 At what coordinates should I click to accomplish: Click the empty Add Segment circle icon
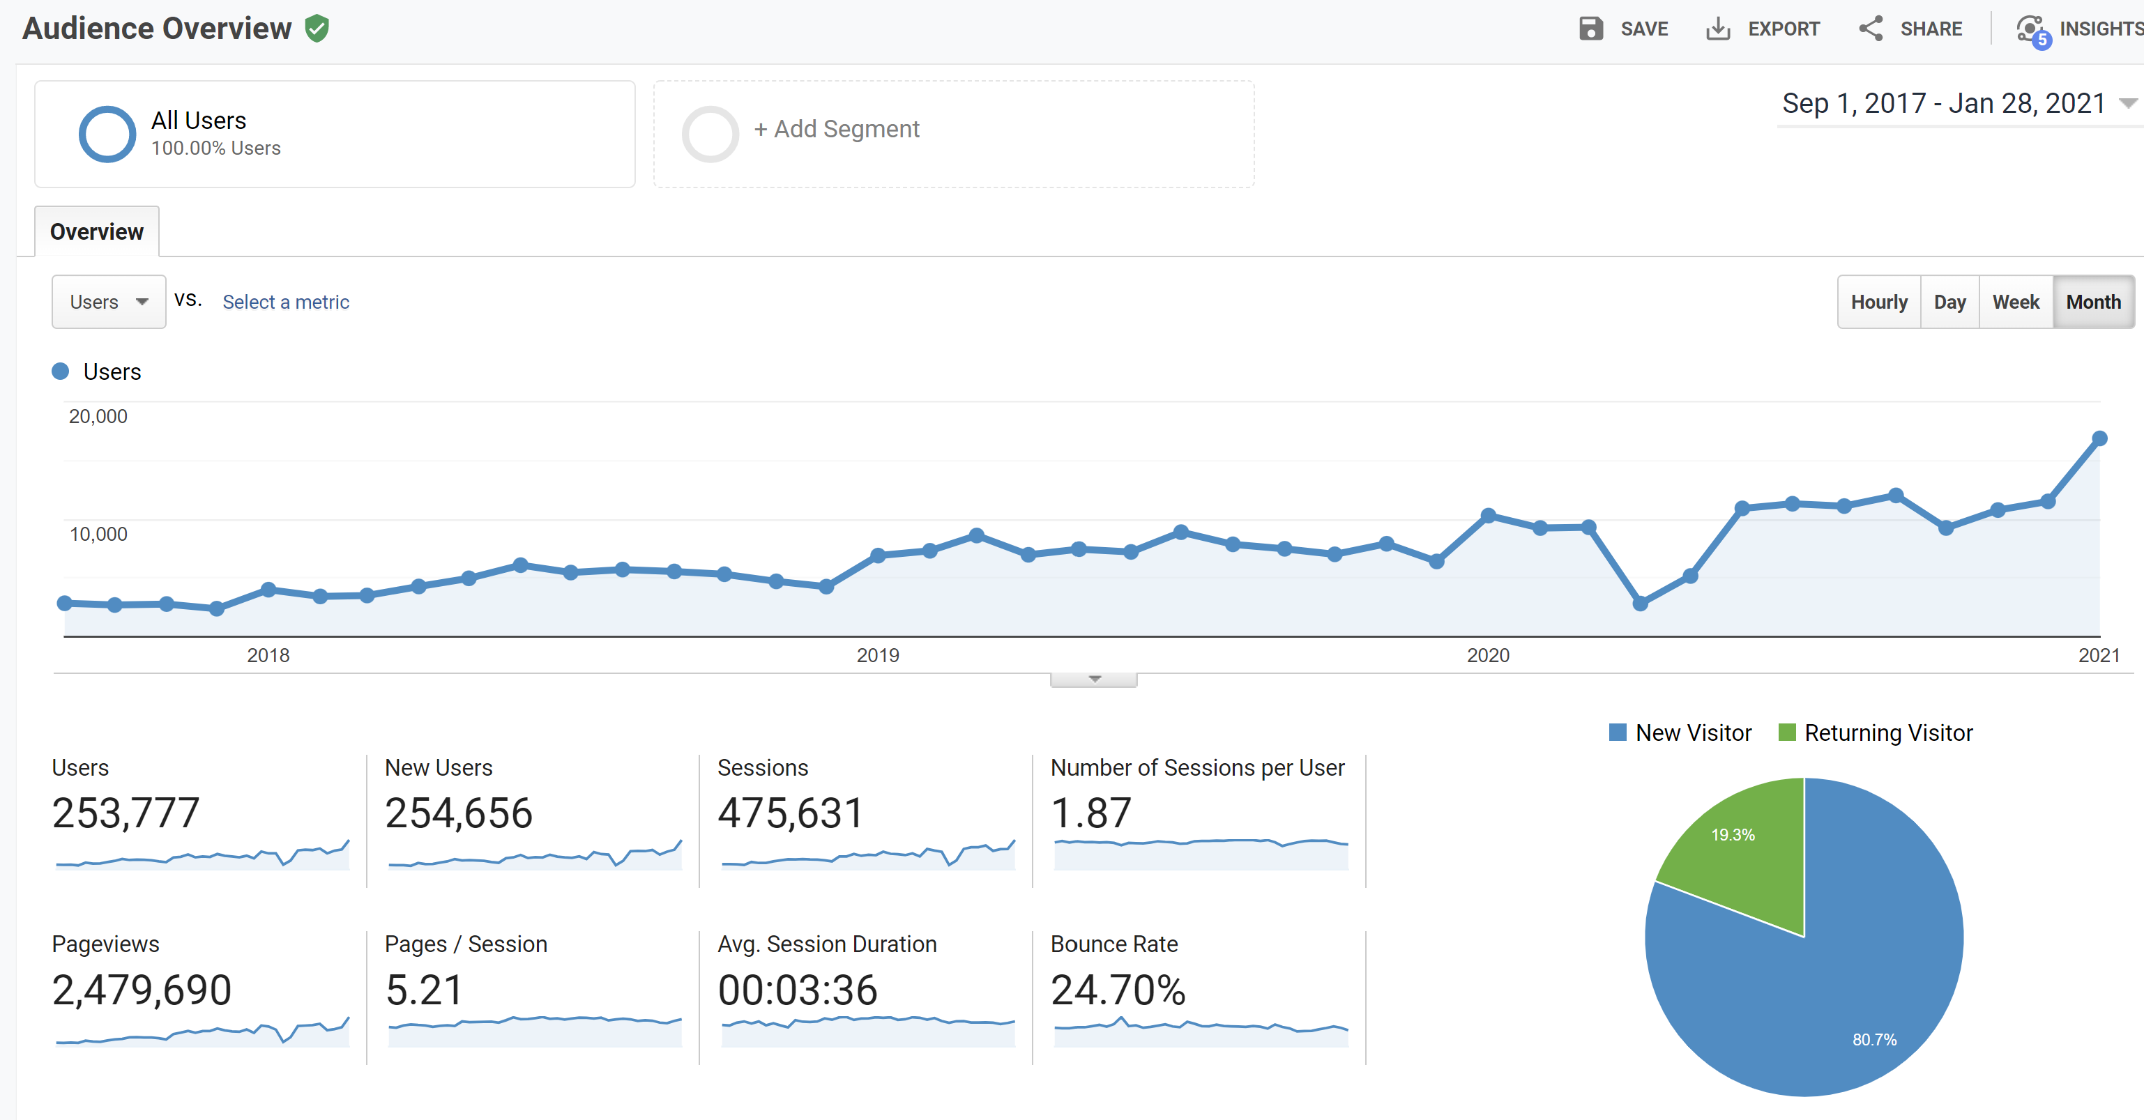(x=709, y=134)
